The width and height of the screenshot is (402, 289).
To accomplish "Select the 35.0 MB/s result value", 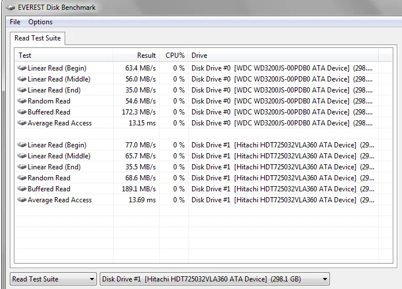I will click(141, 90).
